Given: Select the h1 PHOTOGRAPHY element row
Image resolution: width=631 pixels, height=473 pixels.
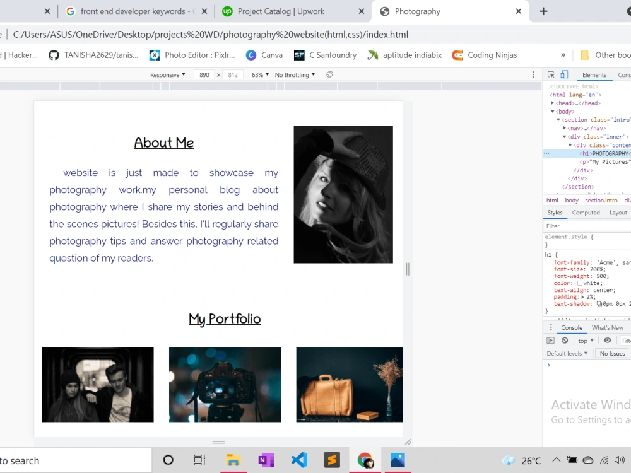Looking at the screenshot, I should point(587,154).
